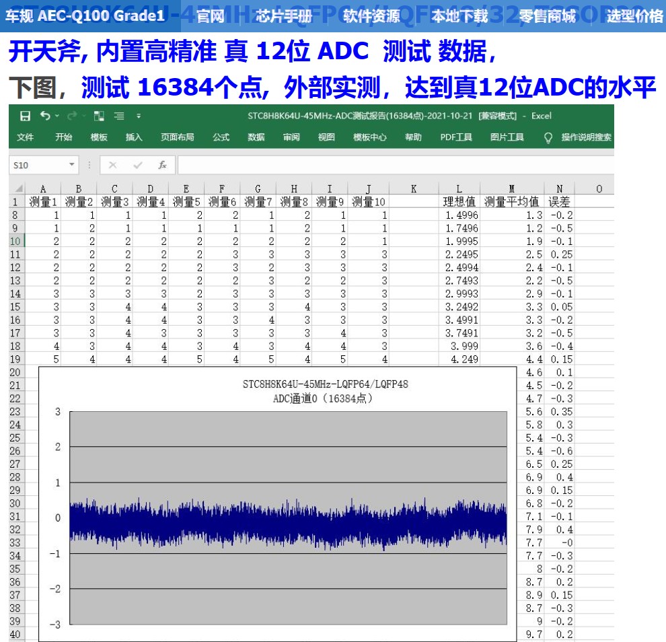Open the 视图 ribbon tab
Viewport: 666px width, 642px height.
(326, 137)
